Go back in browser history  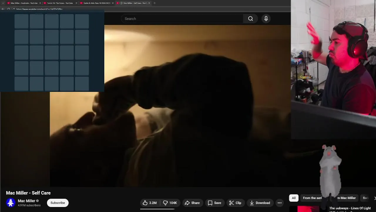click(x=3, y=9)
